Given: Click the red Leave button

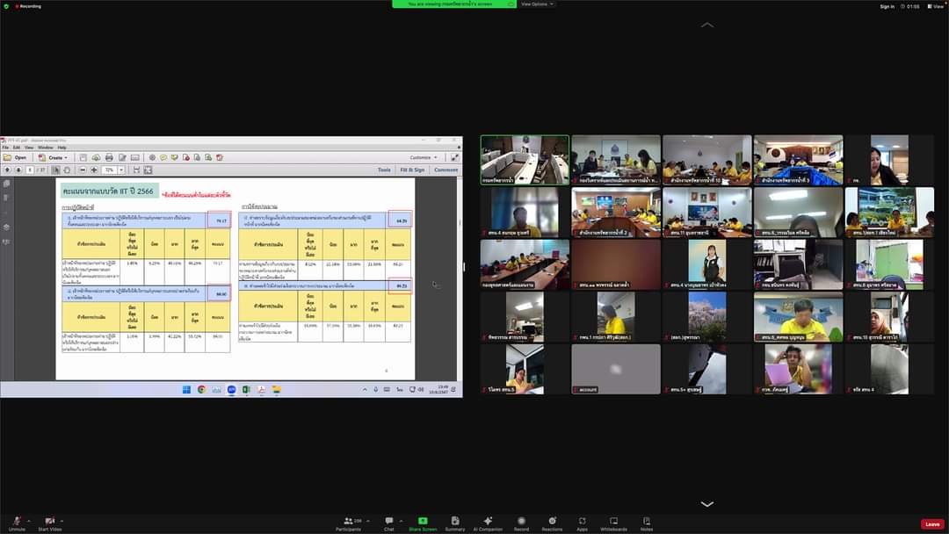Looking at the screenshot, I should click(x=932, y=524).
